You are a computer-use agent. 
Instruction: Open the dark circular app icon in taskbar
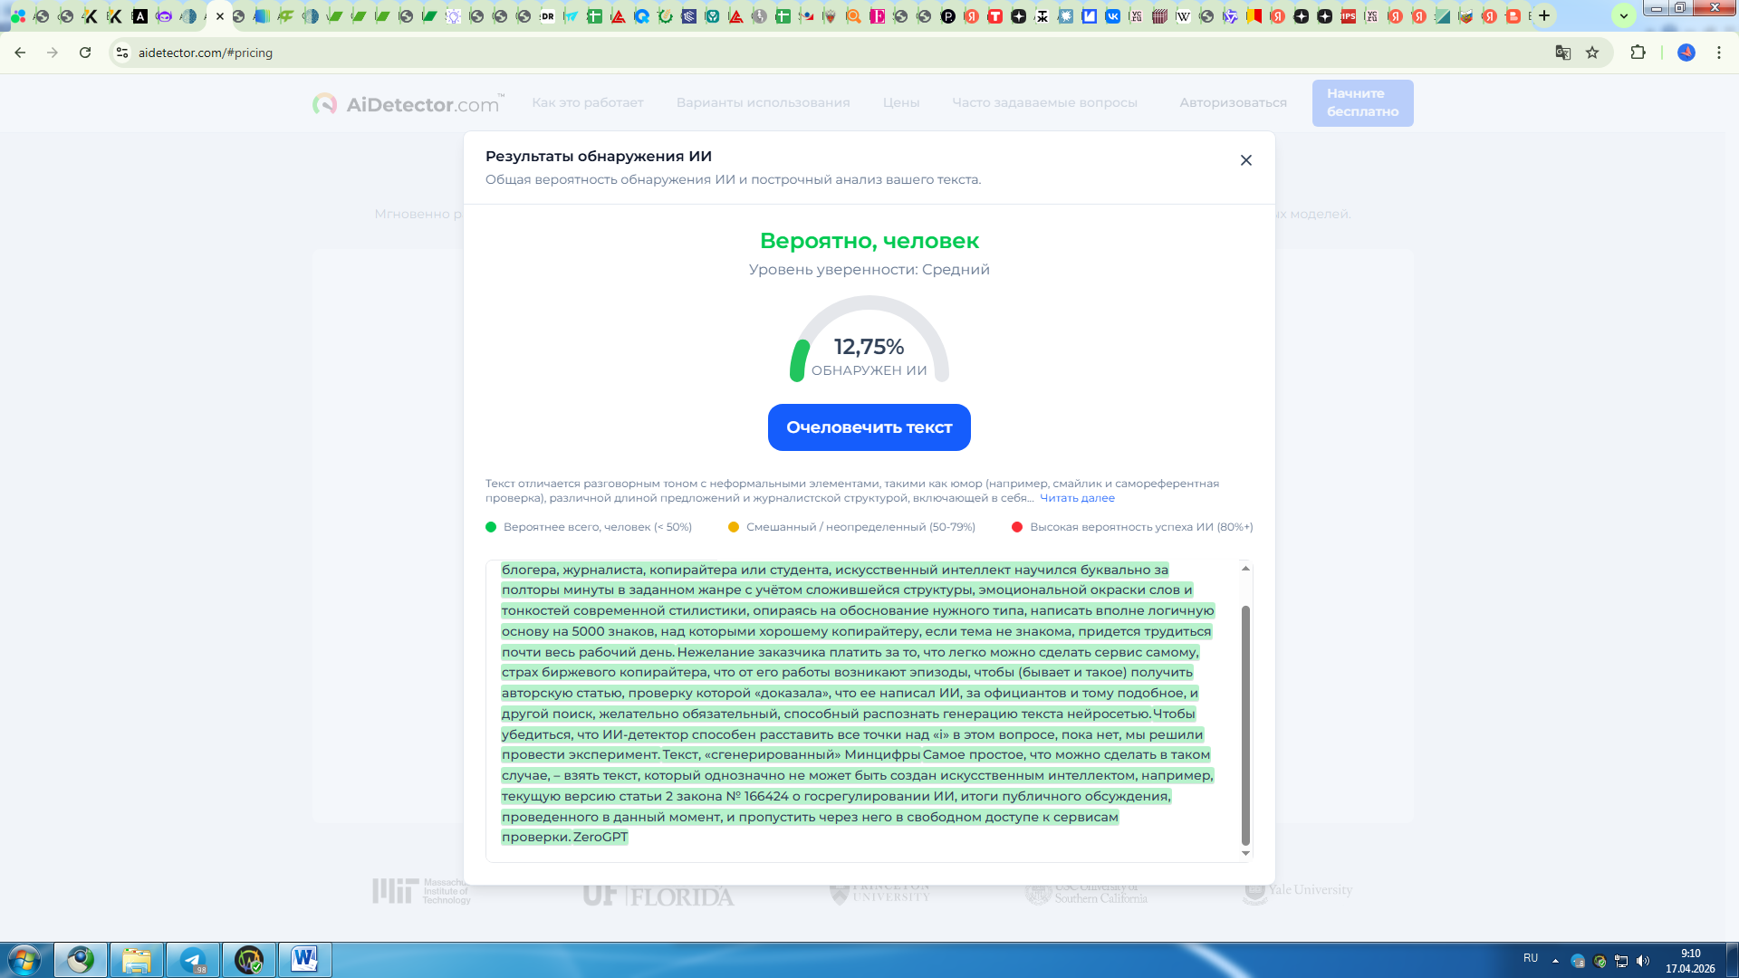pyautogui.click(x=249, y=960)
